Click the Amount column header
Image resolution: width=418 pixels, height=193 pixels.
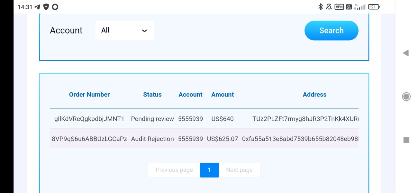223,95
